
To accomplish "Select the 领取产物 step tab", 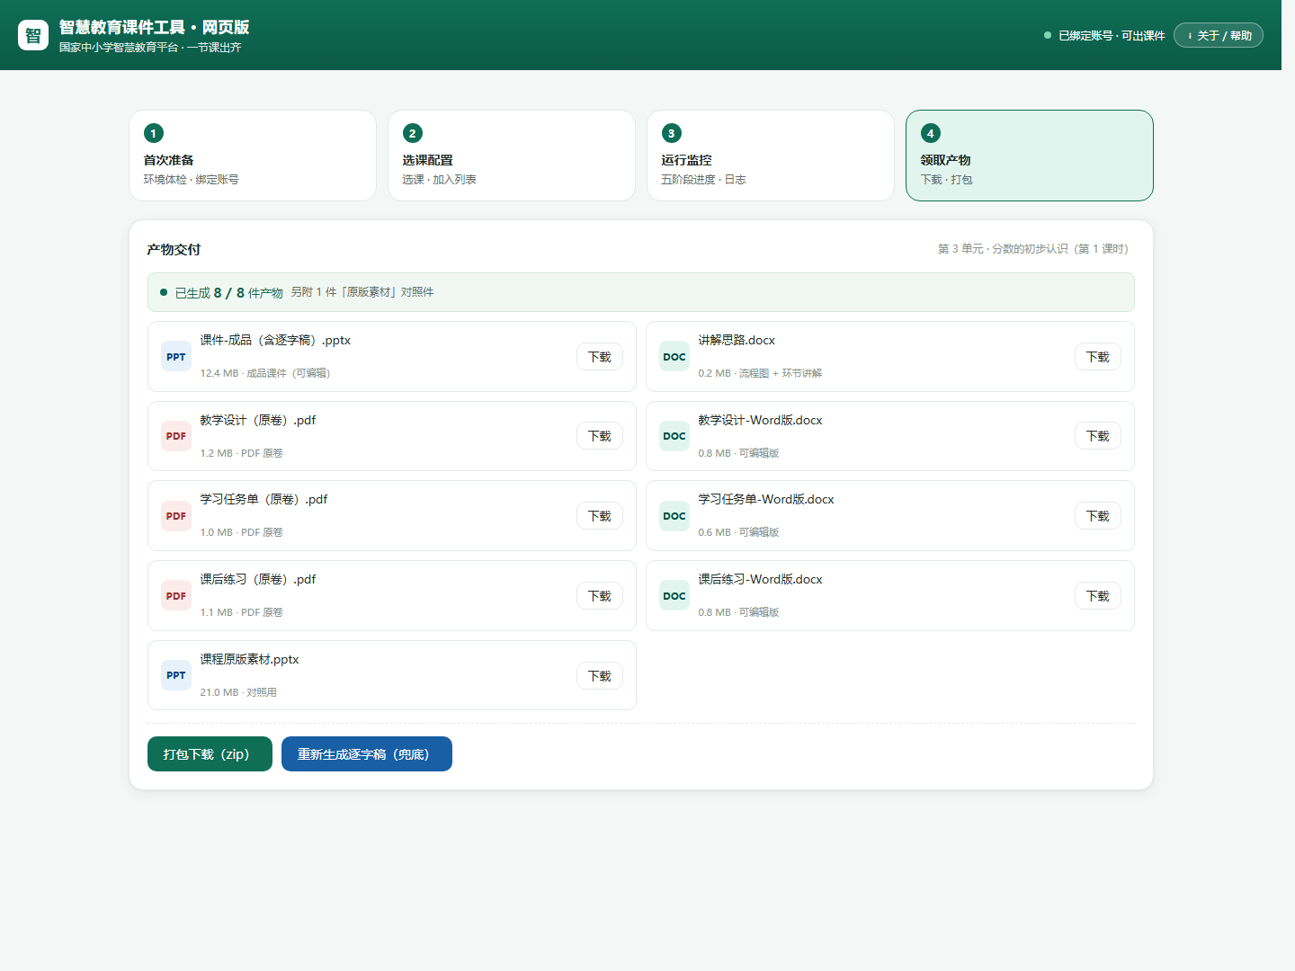I will (x=1030, y=156).
